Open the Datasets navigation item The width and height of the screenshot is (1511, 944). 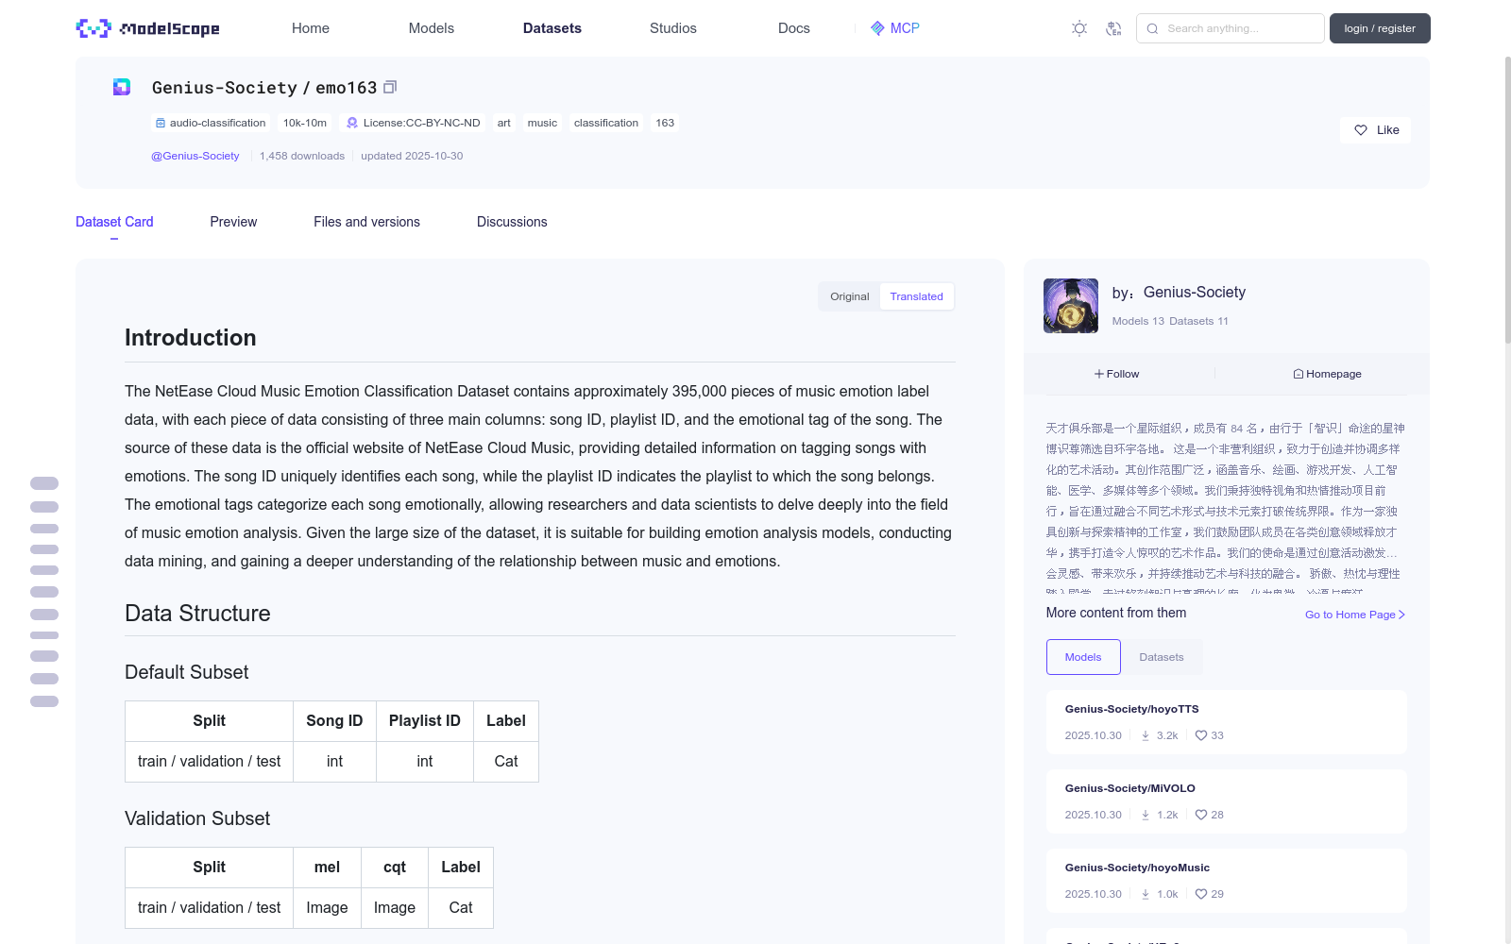pos(552,28)
